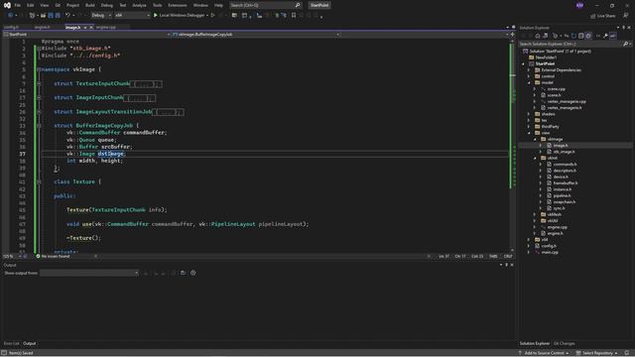Click the No issues found indicator
Image resolution: width=635 pixels, height=357 pixels.
click(x=53, y=256)
